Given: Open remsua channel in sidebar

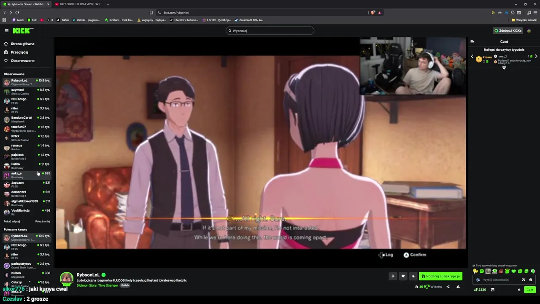Looking at the screenshot, I should (27, 147).
